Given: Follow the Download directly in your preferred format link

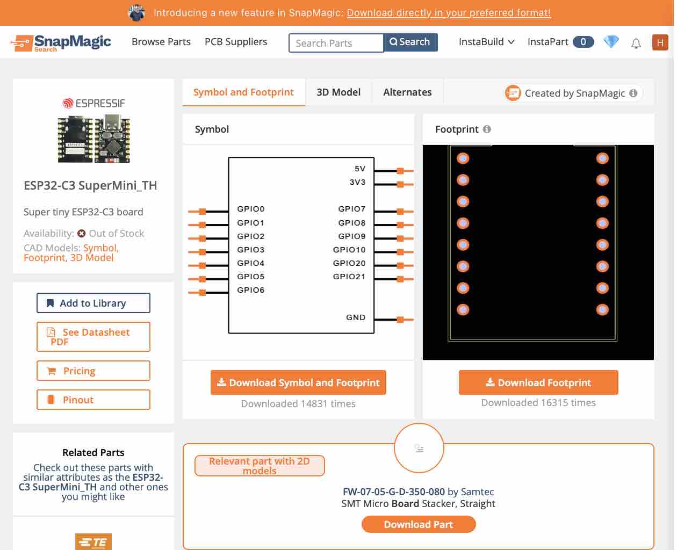Looking at the screenshot, I should click(x=449, y=13).
